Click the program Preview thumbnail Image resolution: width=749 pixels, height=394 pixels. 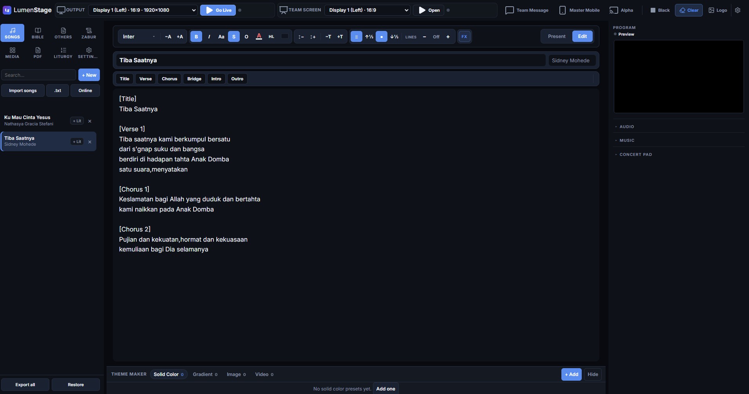(678, 76)
